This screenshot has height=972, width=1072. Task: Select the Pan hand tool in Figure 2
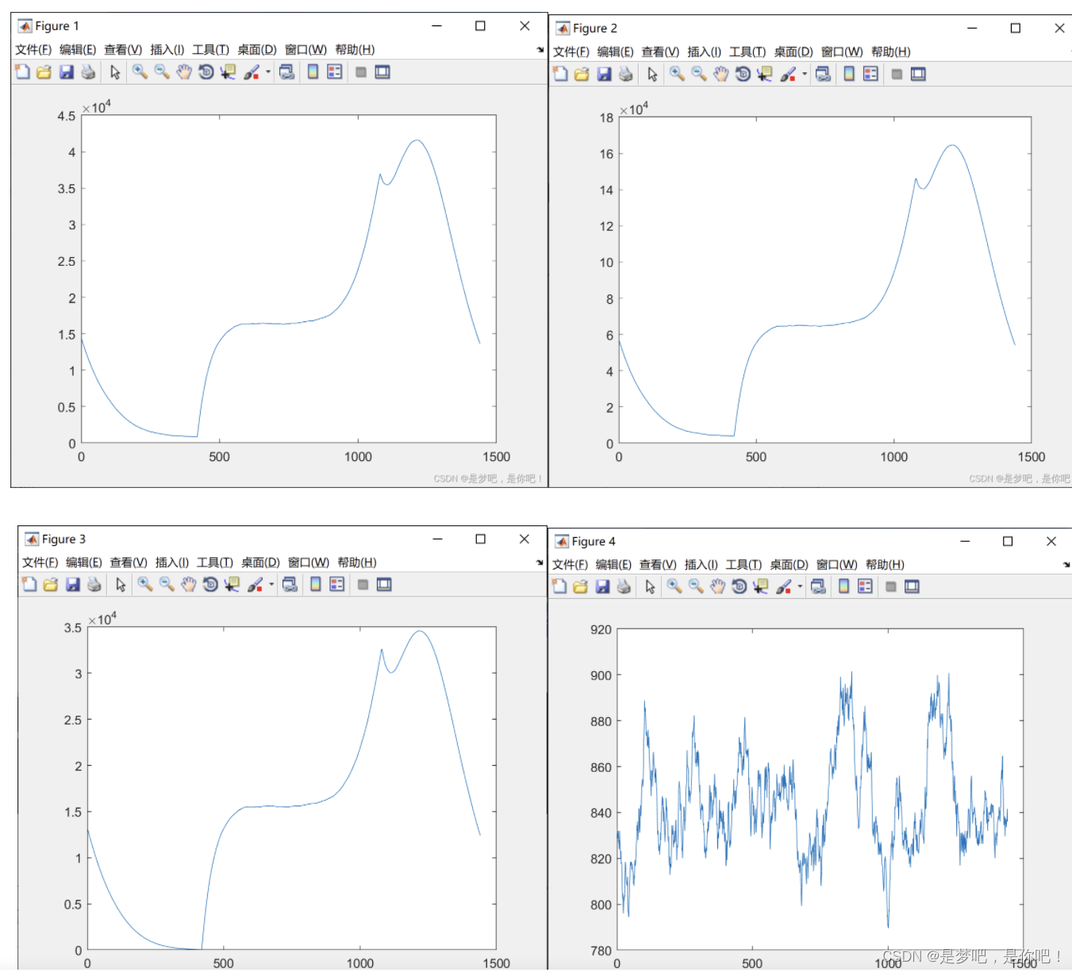pos(720,75)
